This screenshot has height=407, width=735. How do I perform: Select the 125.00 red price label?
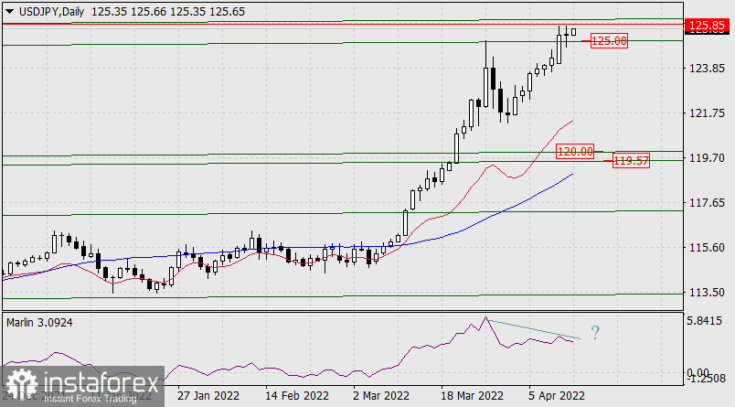click(609, 41)
